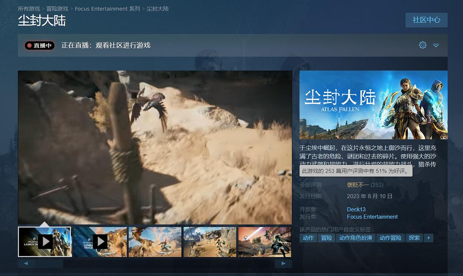Expand the live broadcast panel chevron
This screenshot has height=276, width=463.
pos(436,45)
